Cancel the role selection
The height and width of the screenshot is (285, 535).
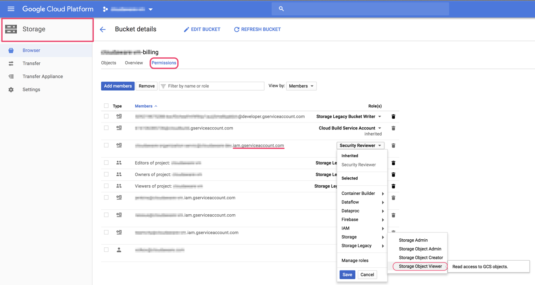pos(367,274)
